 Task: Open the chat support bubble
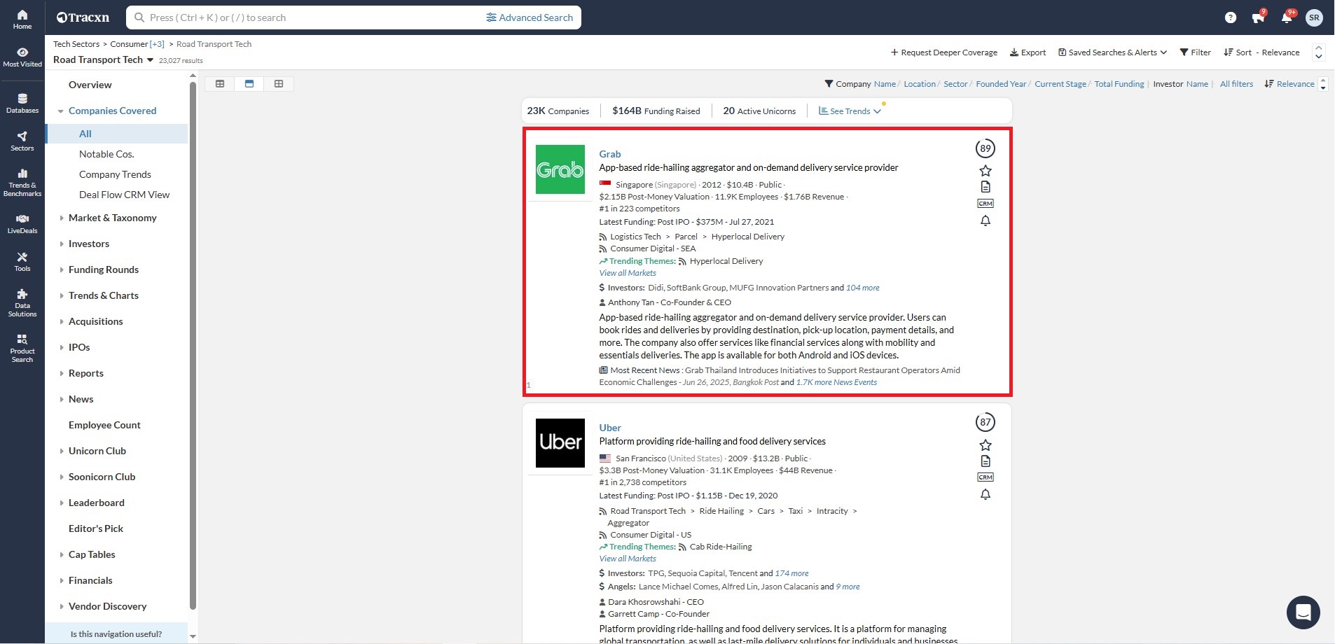pos(1303,612)
